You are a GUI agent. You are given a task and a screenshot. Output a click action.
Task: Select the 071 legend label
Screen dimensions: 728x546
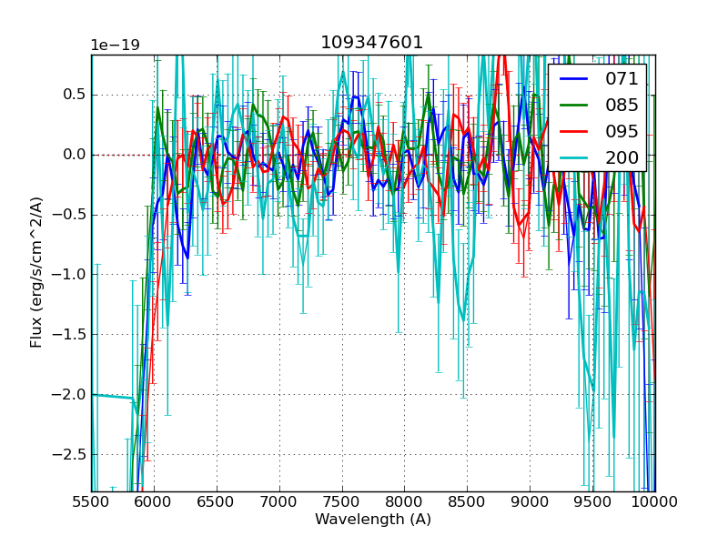point(622,79)
